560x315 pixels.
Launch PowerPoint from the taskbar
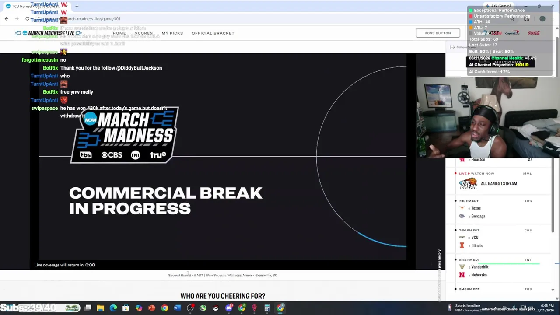[151, 308]
